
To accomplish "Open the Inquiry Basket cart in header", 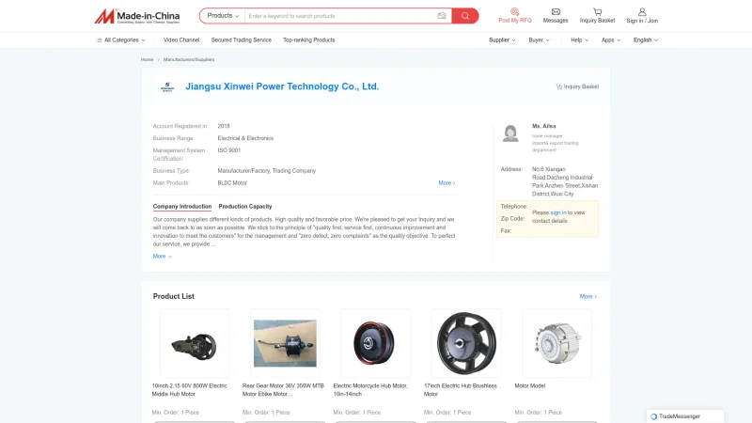I will click(x=597, y=16).
